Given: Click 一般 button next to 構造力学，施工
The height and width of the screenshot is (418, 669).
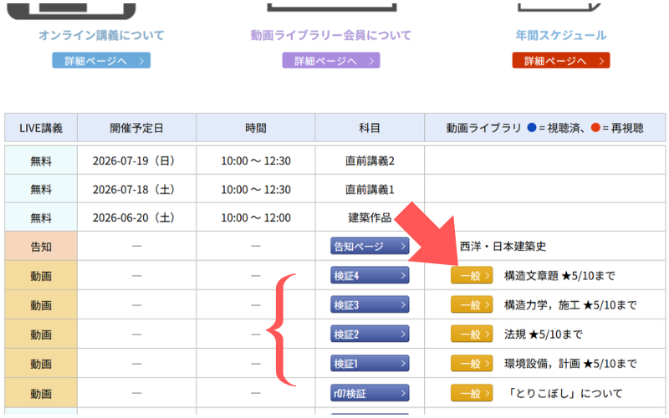Looking at the screenshot, I should pos(472,305).
